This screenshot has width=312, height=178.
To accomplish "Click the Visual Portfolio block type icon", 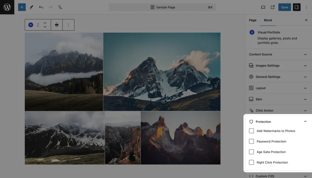I will 31,25.
